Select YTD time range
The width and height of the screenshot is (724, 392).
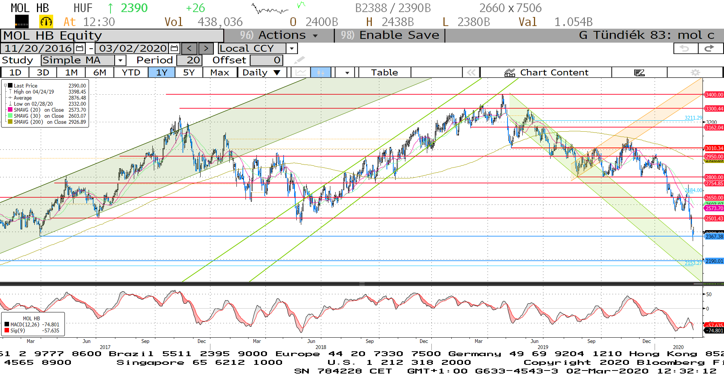pos(131,72)
